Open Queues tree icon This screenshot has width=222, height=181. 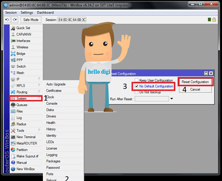13,105
